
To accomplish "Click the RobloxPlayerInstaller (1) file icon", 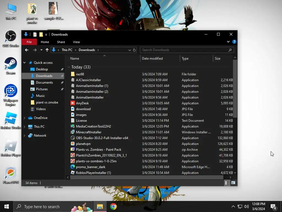I will click(x=73, y=173).
